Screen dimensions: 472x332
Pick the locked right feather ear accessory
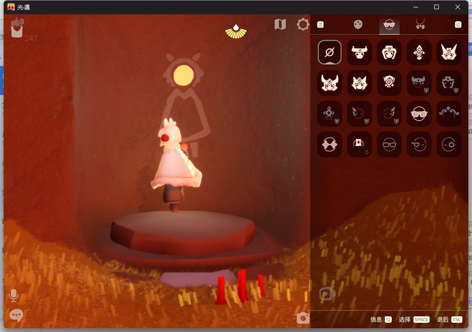click(x=389, y=113)
